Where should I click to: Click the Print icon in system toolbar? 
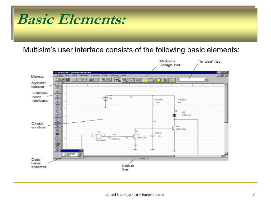pos(91,80)
